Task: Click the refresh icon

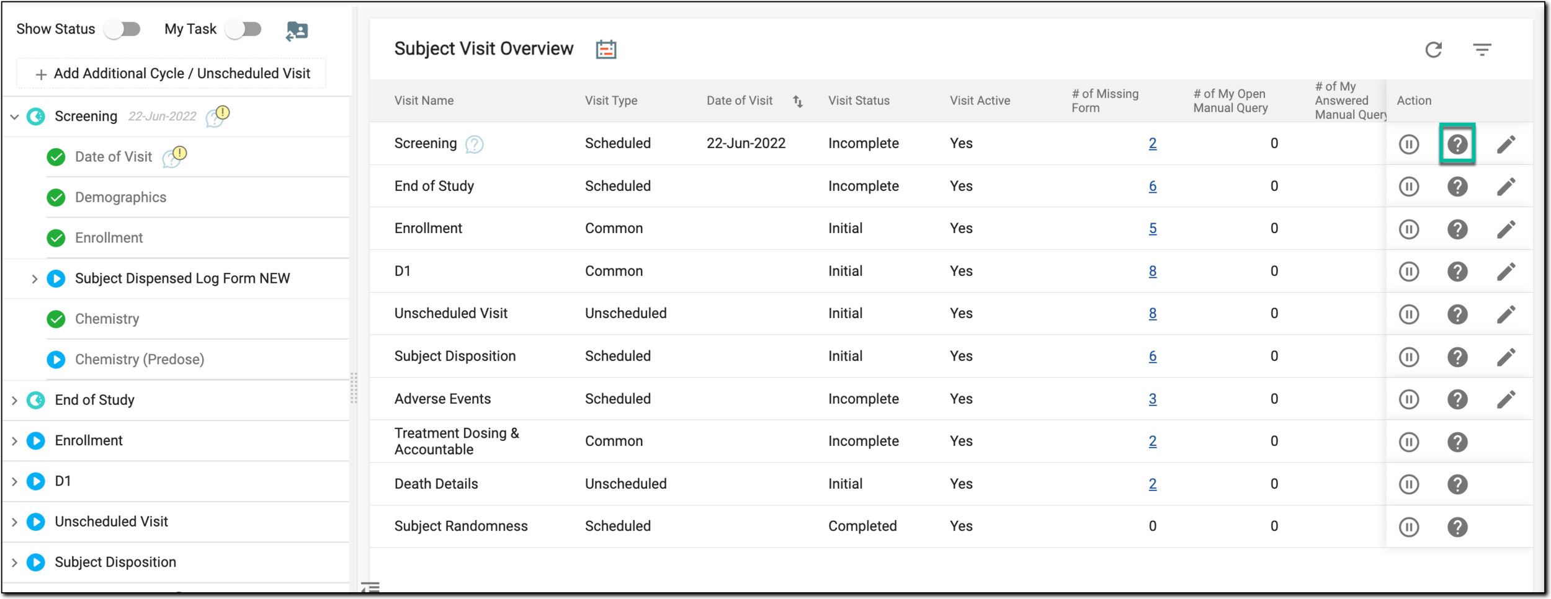Action: 1433,50
